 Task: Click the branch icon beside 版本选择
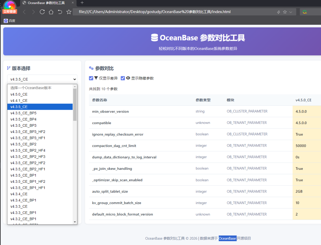[9, 68]
